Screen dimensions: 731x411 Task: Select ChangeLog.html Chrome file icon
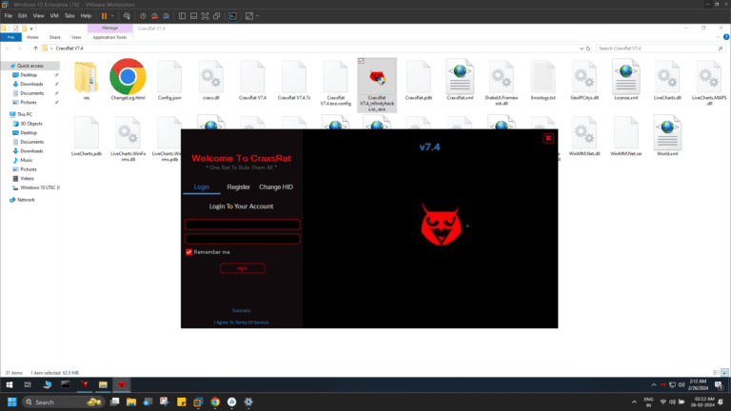click(128, 80)
